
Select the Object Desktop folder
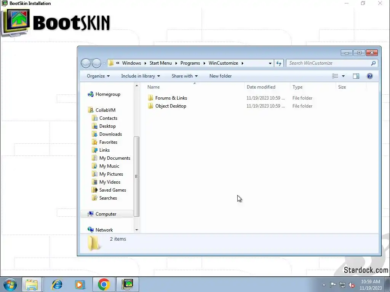point(171,106)
